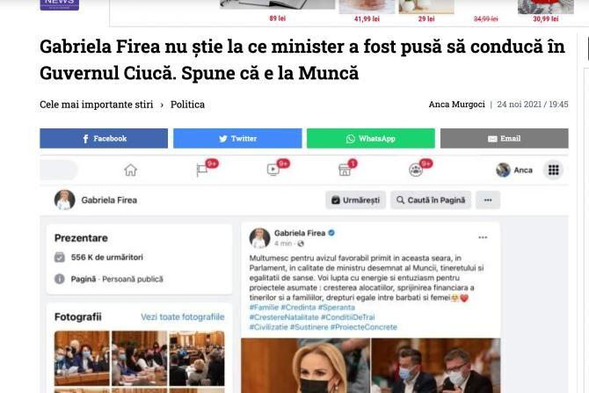Image resolution: width=589 pixels, height=393 pixels.
Task: Open the post's three-dot options menu
Action: (483, 237)
